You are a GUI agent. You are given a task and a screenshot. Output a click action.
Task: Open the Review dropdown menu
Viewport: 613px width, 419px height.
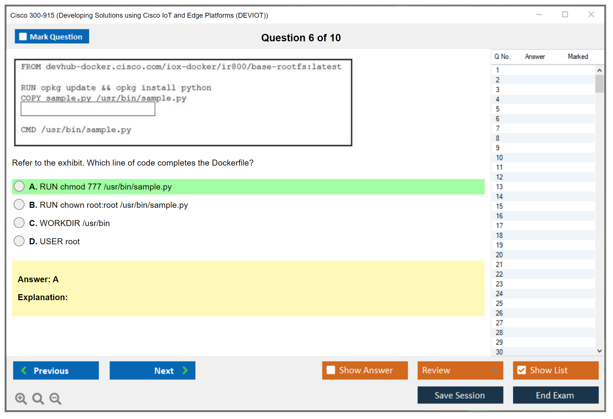[460, 370]
